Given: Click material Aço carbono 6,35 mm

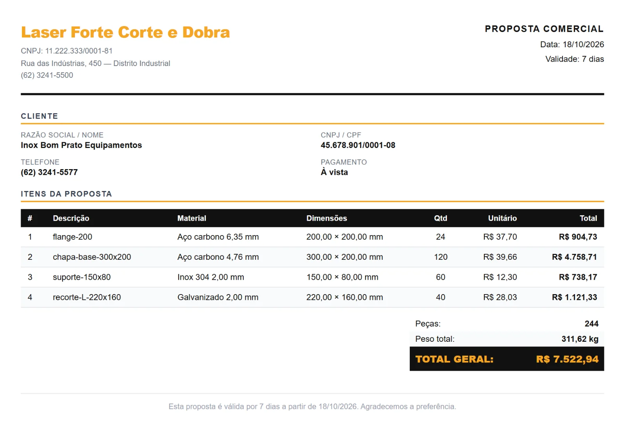Looking at the screenshot, I should [x=218, y=237].
